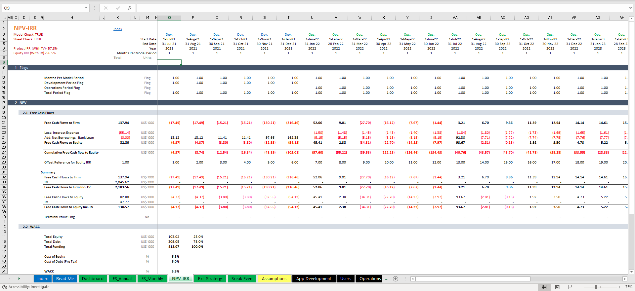The image size is (635, 291).
Task: Click 'Project IRR (With TV) - 57.3%' cell
Action: [x=35, y=49]
